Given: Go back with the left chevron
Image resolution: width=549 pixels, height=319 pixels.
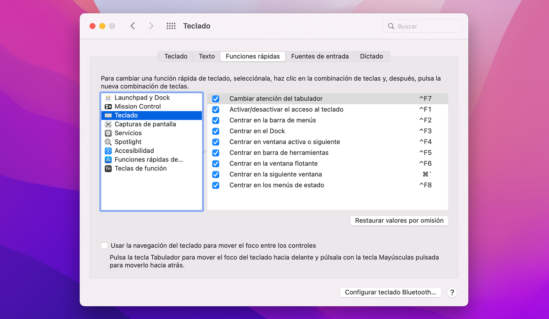Looking at the screenshot, I should [x=133, y=26].
